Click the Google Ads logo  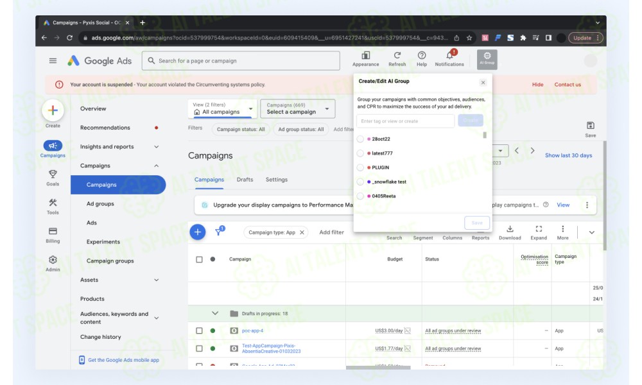click(x=100, y=61)
